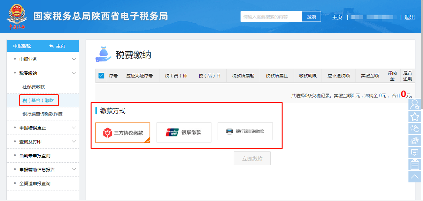The height and width of the screenshot is (201, 423).
Task: Click the 缴款期限 column header
Action: [x=308, y=76]
